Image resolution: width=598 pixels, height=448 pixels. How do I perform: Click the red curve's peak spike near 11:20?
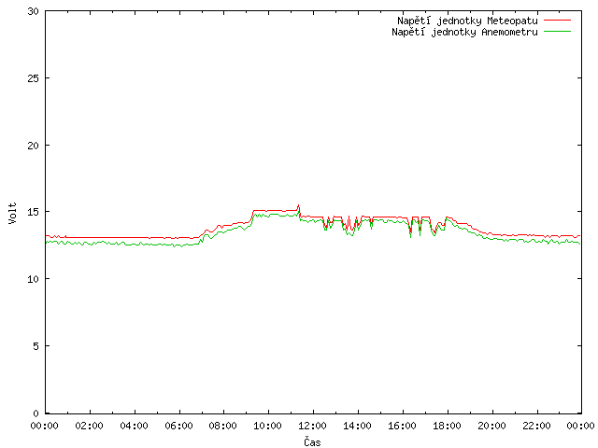click(x=299, y=205)
